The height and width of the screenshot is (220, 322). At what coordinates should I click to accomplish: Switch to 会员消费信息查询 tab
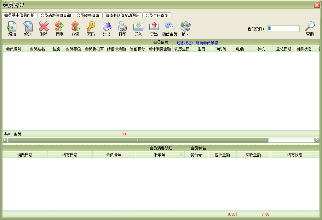pos(56,15)
